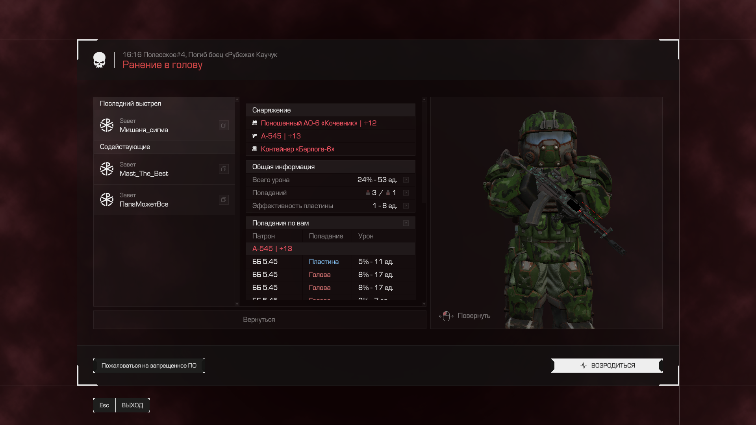The width and height of the screenshot is (756, 425).
Task: Click Снаряжение section header
Action: point(330,110)
